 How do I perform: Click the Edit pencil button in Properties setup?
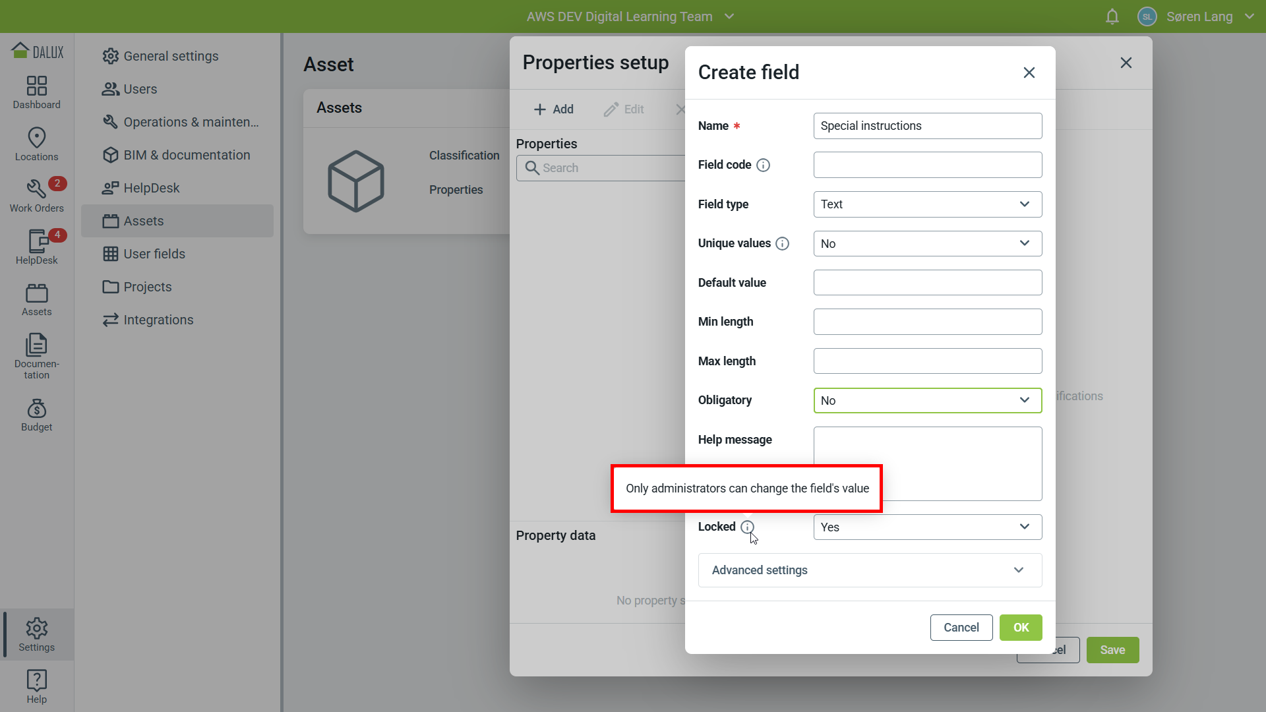[624, 109]
